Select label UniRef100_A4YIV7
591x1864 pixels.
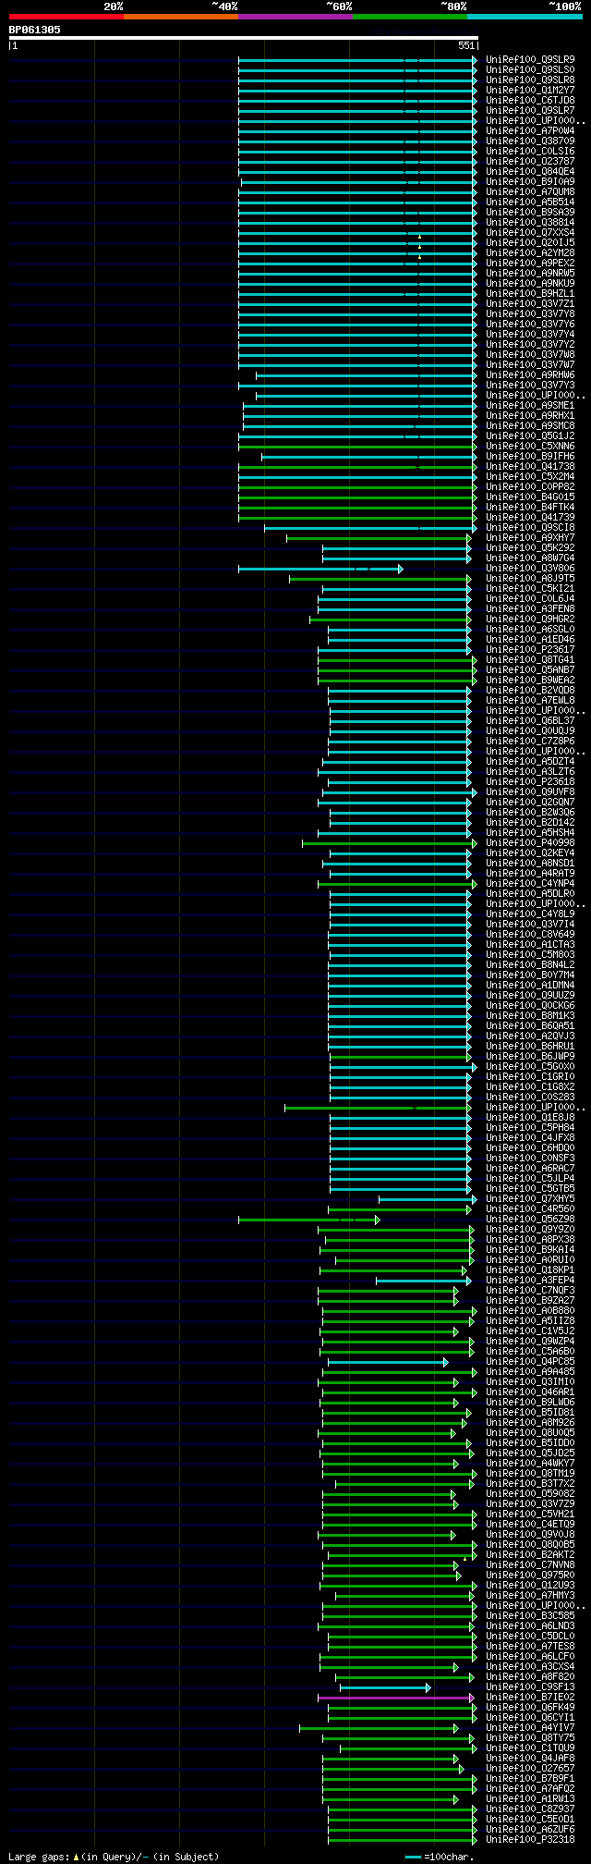[530, 1728]
